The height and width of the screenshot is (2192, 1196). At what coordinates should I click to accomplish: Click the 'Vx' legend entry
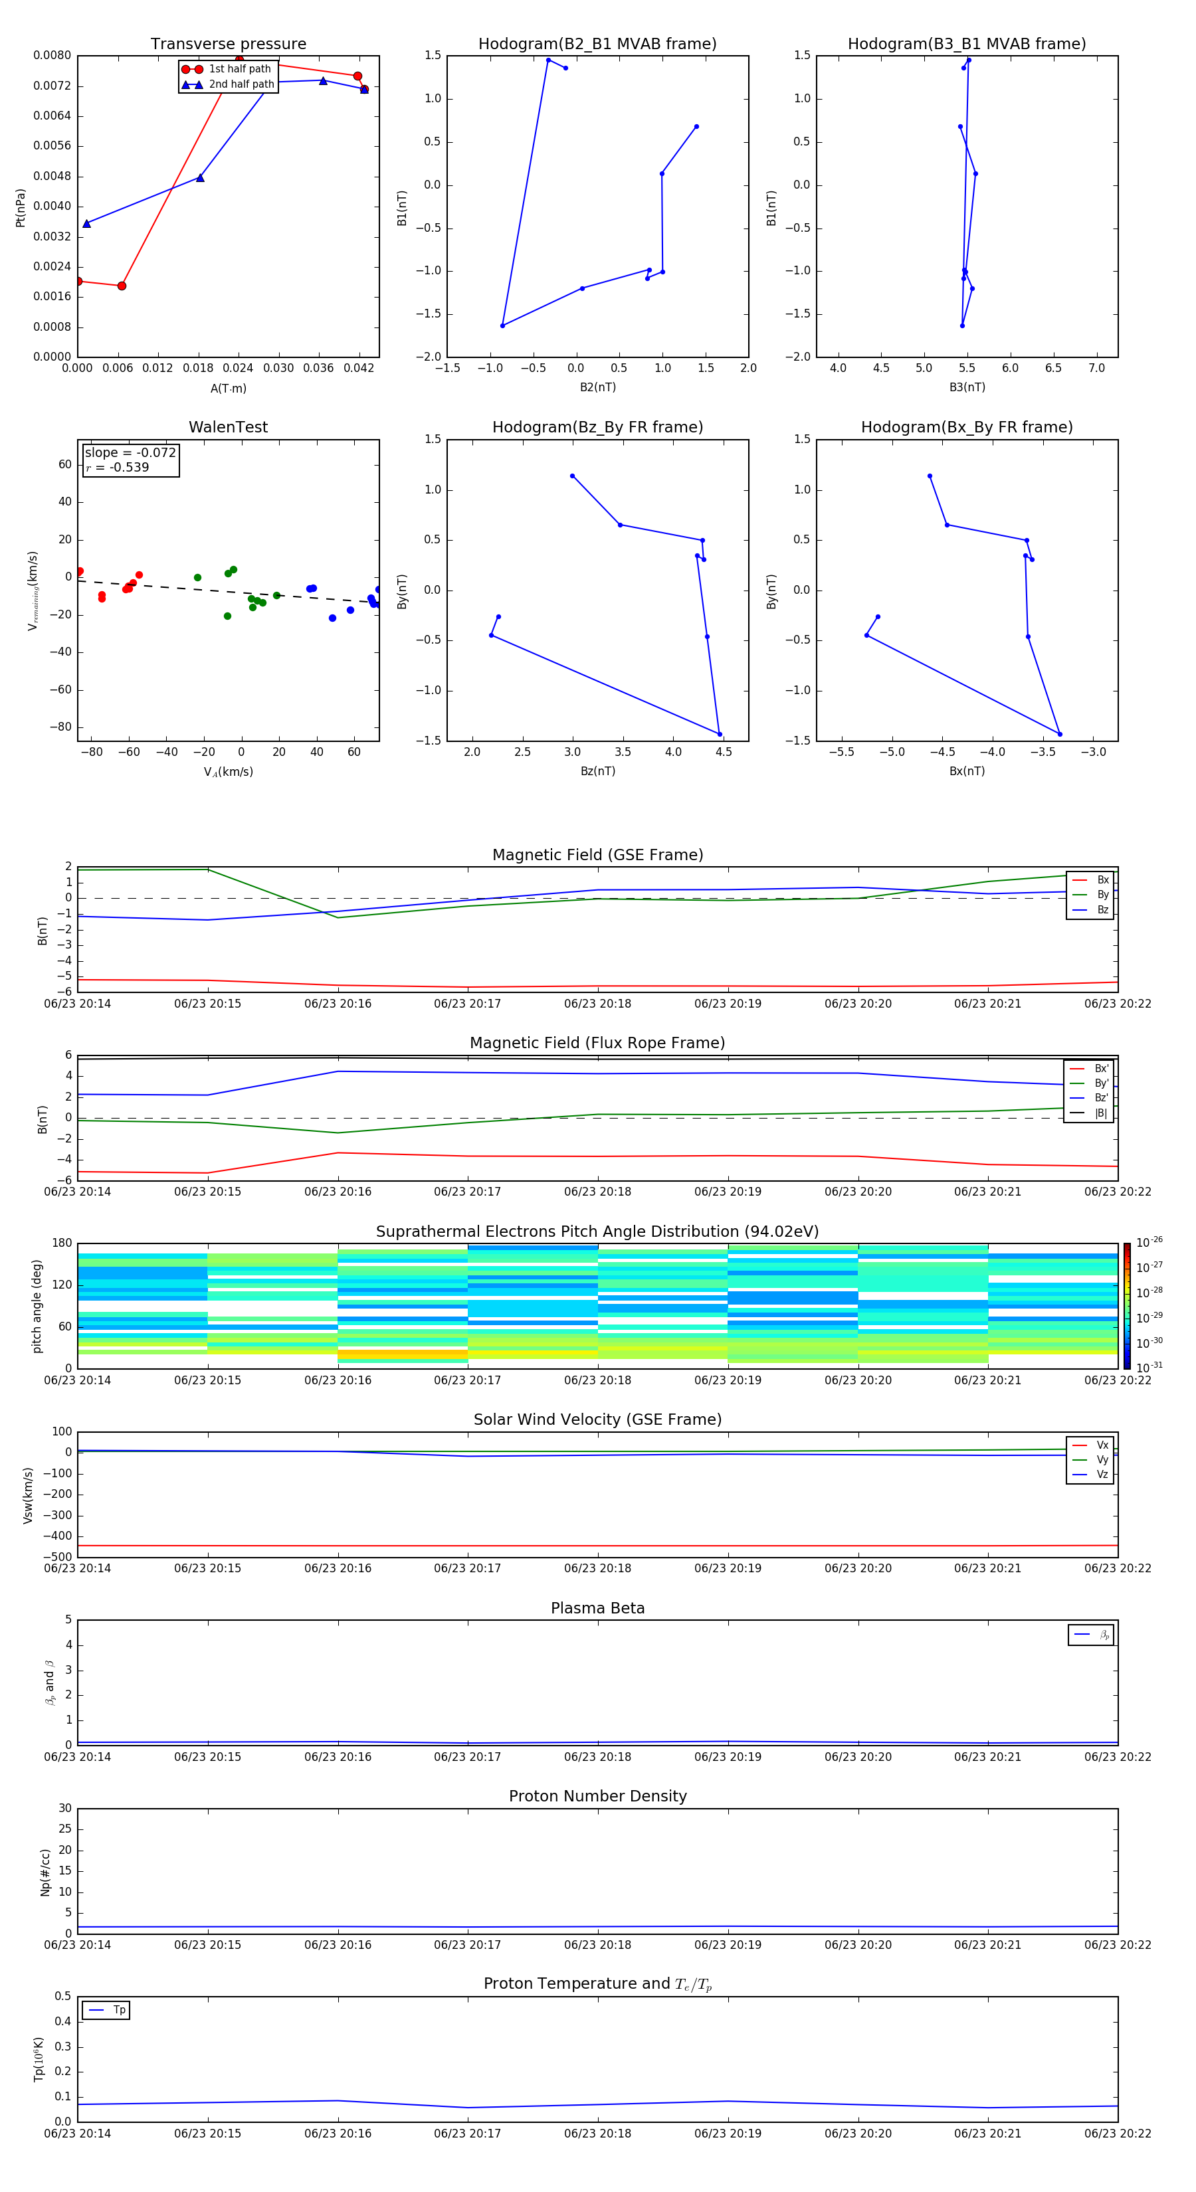coord(1090,1445)
